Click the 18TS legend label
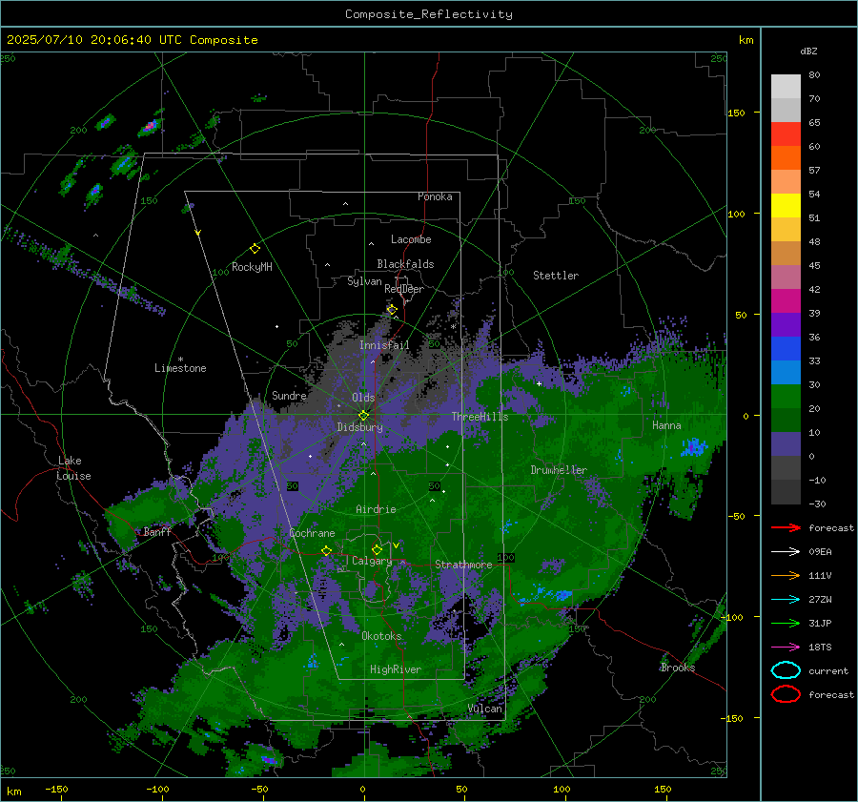 (820, 648)
